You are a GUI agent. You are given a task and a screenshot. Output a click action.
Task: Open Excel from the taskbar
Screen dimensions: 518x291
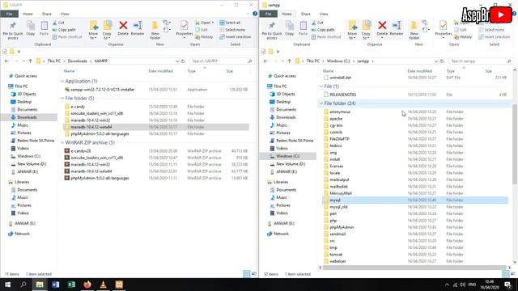tap(71, 285)
